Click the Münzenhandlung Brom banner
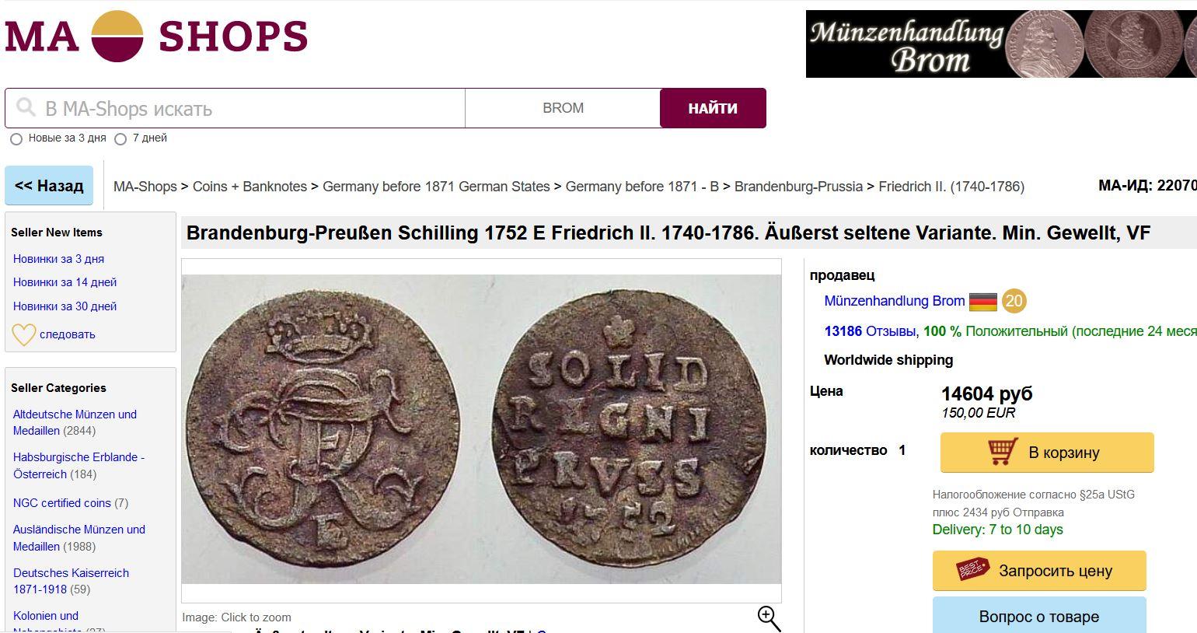 point(1001,44)
